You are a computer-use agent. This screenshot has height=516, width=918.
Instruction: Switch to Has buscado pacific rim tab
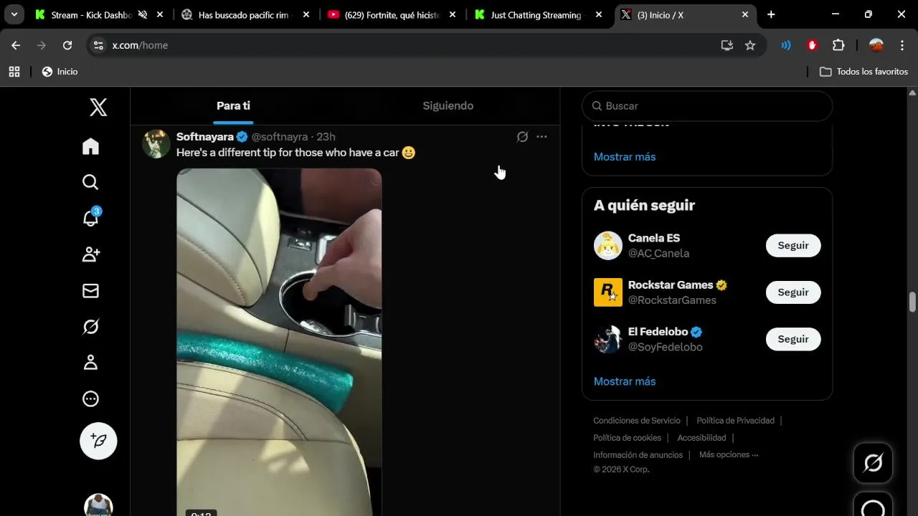pyautogui.click(x=244, y=14)
